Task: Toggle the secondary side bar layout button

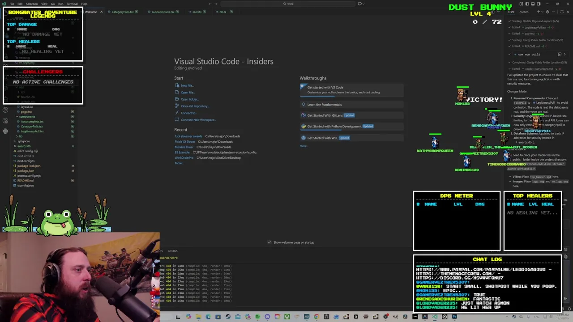Action: click(x=539, y=4)
